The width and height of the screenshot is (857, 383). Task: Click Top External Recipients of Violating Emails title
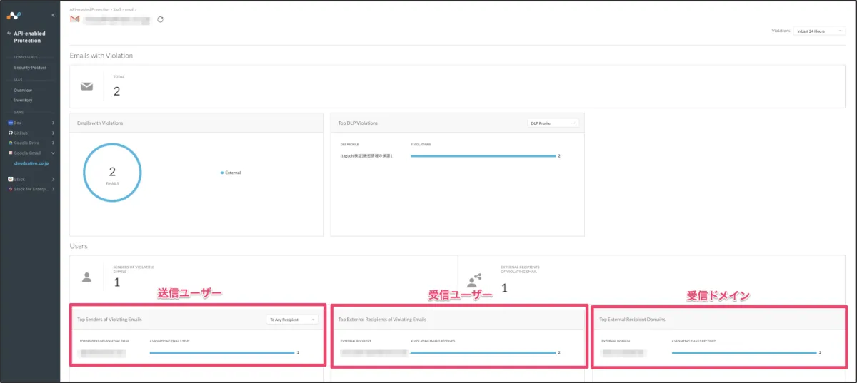[x=382, y=319]
